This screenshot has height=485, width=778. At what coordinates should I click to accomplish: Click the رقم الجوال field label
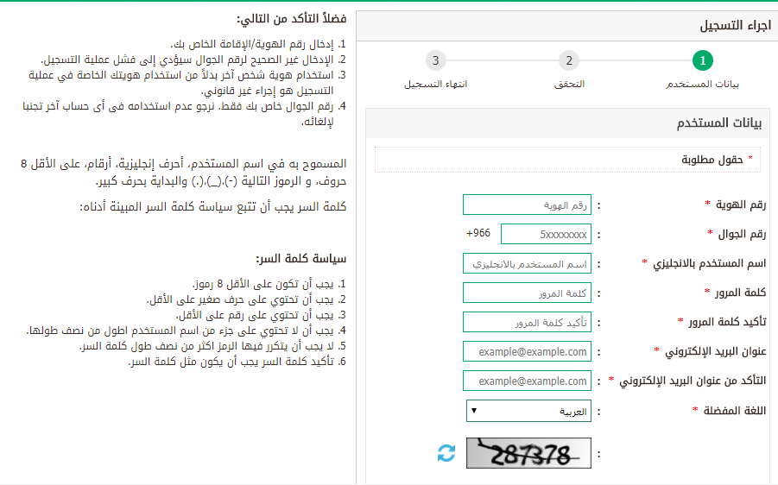(743, 234)
